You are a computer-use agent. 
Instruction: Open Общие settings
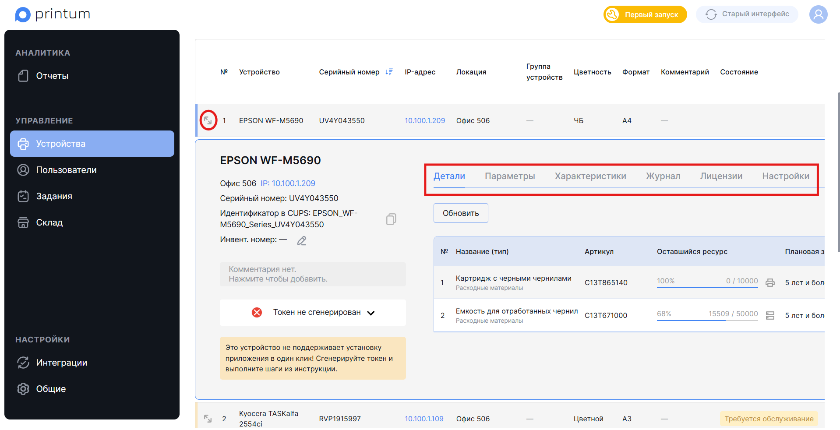pyautogui.click(x=92, y=389)
